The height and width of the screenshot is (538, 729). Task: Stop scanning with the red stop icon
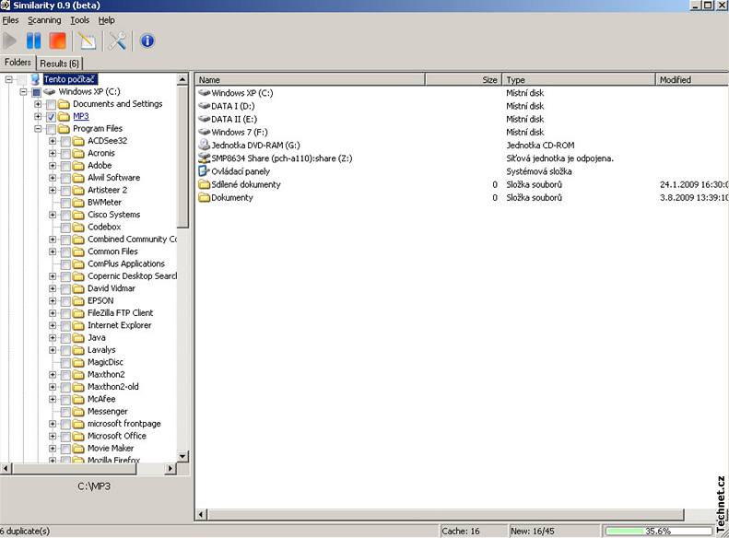pos(58,41)
